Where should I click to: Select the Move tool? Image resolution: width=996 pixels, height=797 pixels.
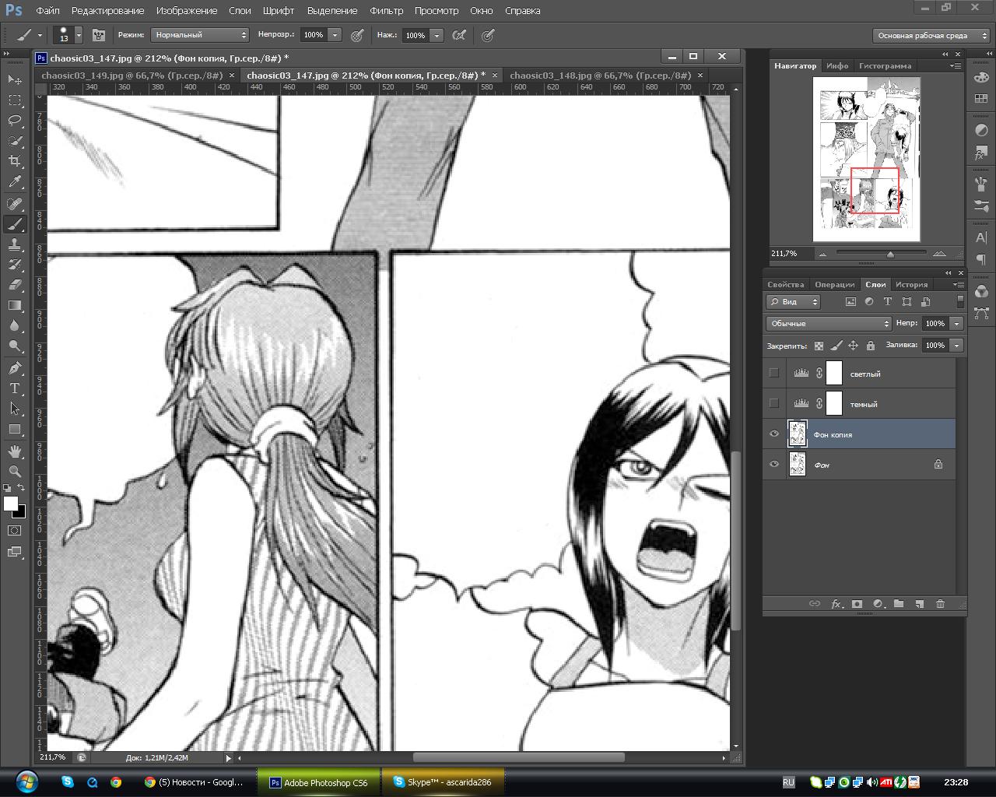tap(15, 79)
